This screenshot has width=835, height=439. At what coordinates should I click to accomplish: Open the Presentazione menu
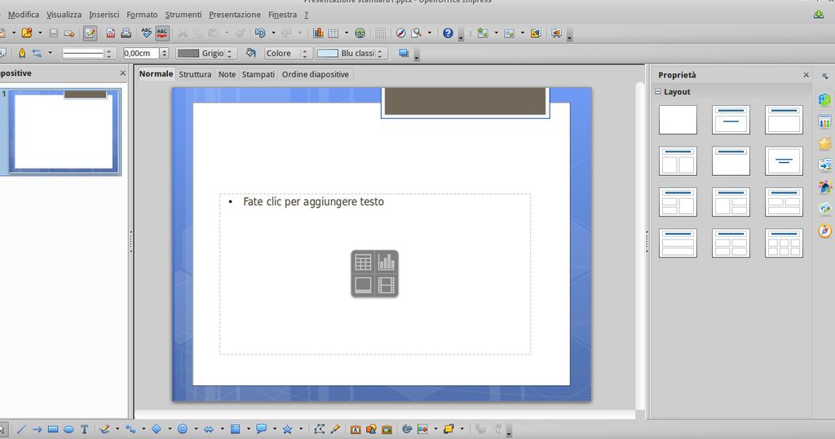tap(235, 15)
